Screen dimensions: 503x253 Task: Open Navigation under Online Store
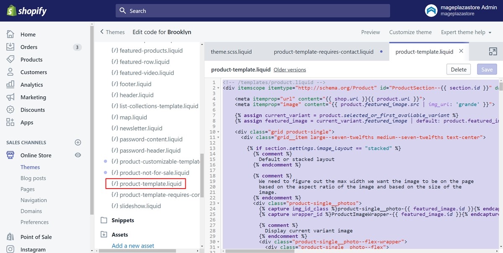[34, 200]
